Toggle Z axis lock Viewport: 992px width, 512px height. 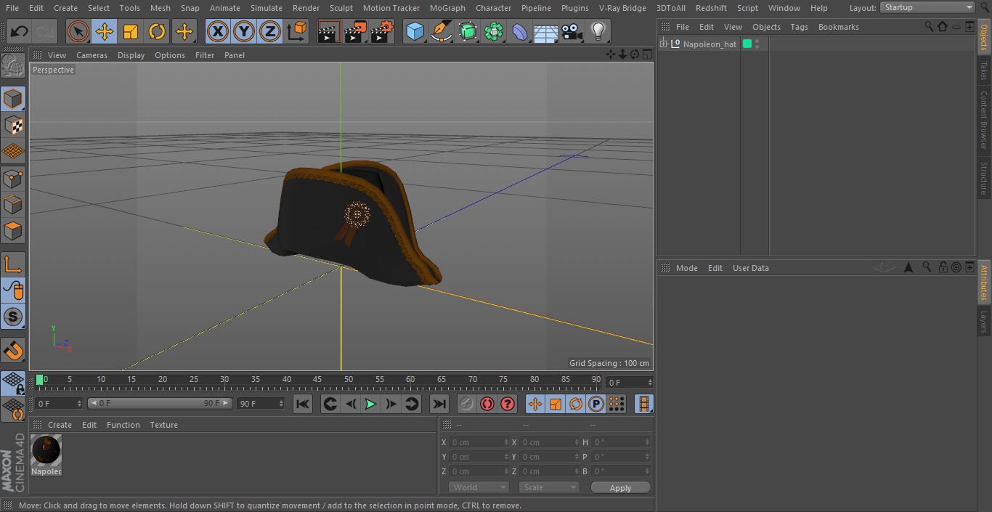270,32
